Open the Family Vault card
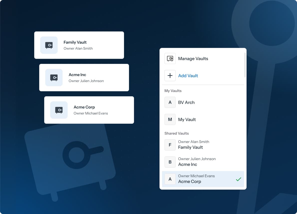Image resolution: width=297 pixels, height=214 pixels. click(79, 45)
